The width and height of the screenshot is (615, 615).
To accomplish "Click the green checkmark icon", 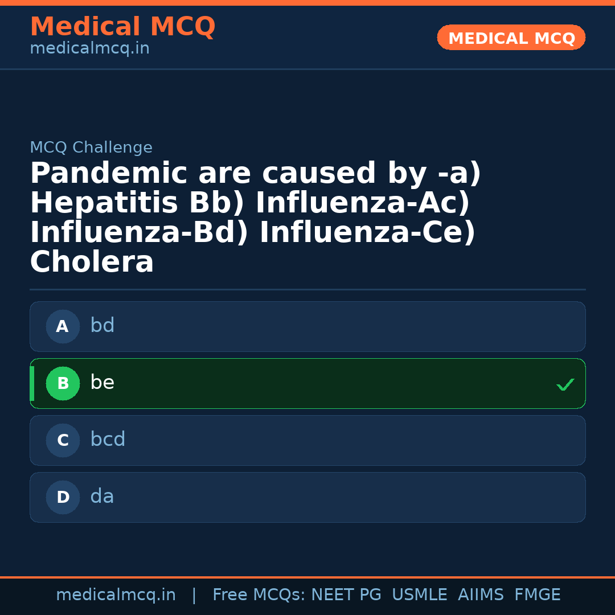I will [x=565, y=385].
